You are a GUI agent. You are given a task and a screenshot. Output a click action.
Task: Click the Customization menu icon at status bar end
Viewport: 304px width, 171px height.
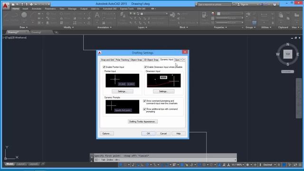pos(300,165)
